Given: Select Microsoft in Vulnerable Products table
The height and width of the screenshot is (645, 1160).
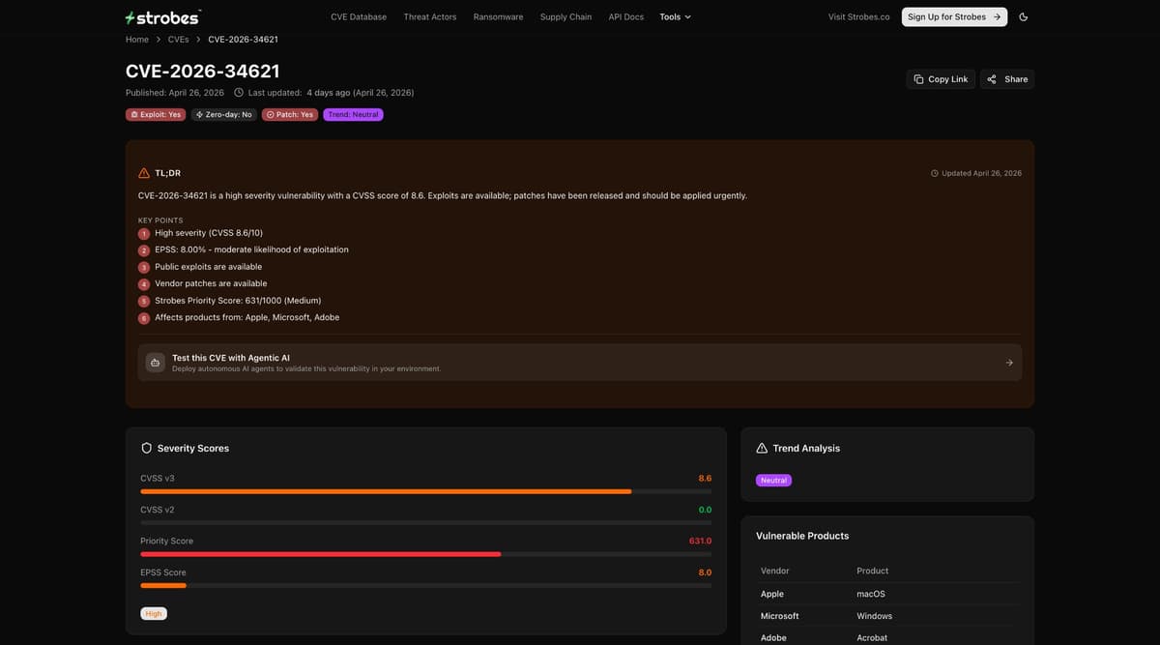Looking at the screenshot, I should [780, 616].
